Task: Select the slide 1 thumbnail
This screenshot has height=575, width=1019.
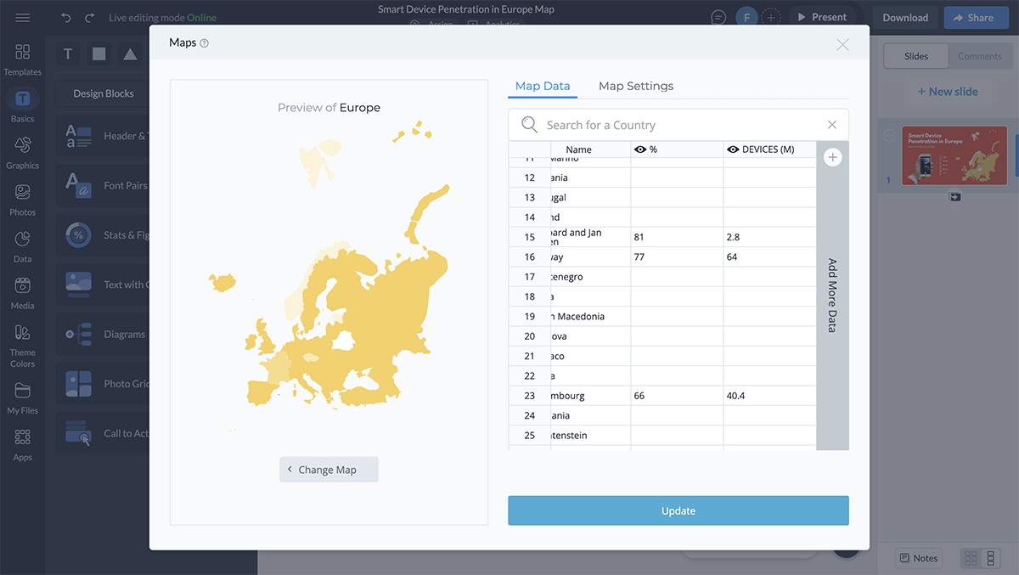Action: [954, 155]
